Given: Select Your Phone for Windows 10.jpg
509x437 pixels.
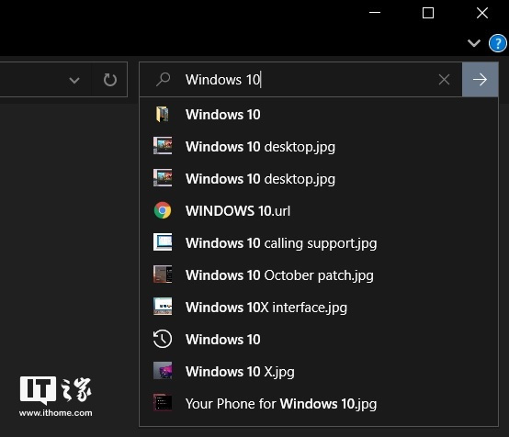Looking at the screenshot, I should click(x=319, y=404).
